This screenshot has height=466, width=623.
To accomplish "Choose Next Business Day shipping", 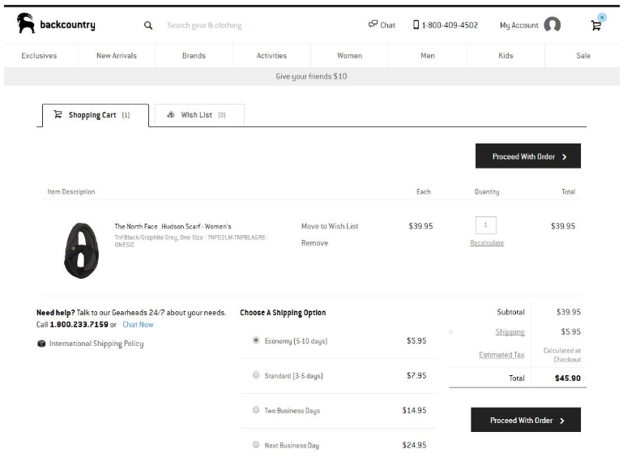I will coord(256,445).
